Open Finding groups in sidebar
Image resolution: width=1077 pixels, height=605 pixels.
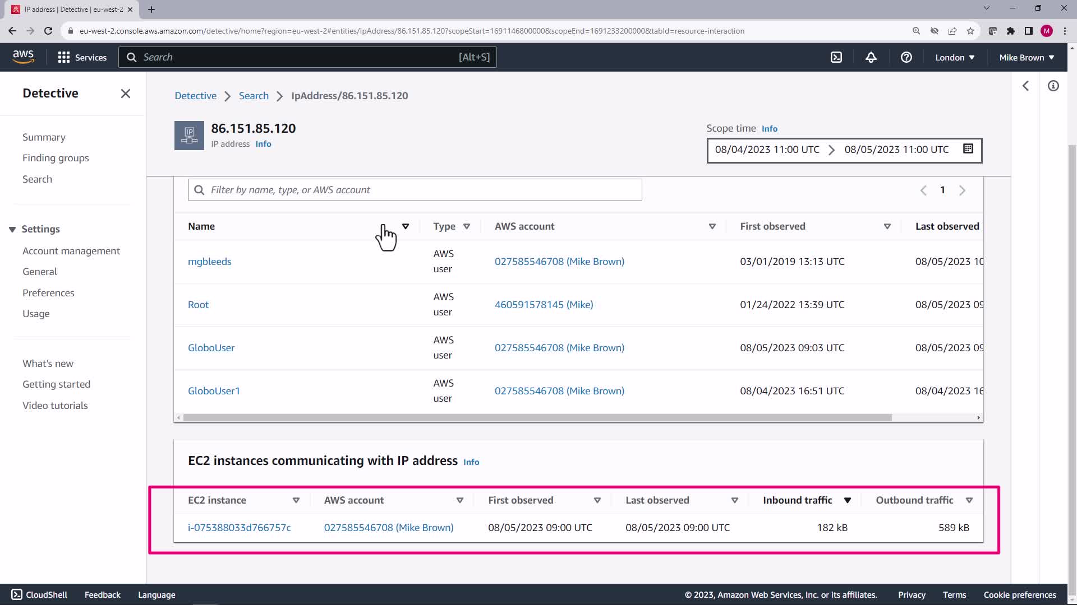point(56,158)
